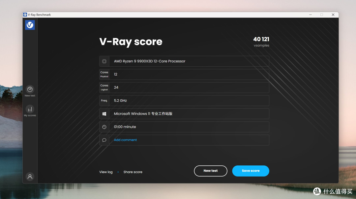Click the V-Ray score heading

(131, 42)
